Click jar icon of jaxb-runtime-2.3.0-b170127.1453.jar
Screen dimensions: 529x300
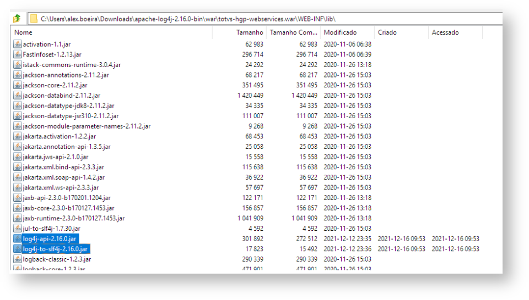(x=18, y=218)
